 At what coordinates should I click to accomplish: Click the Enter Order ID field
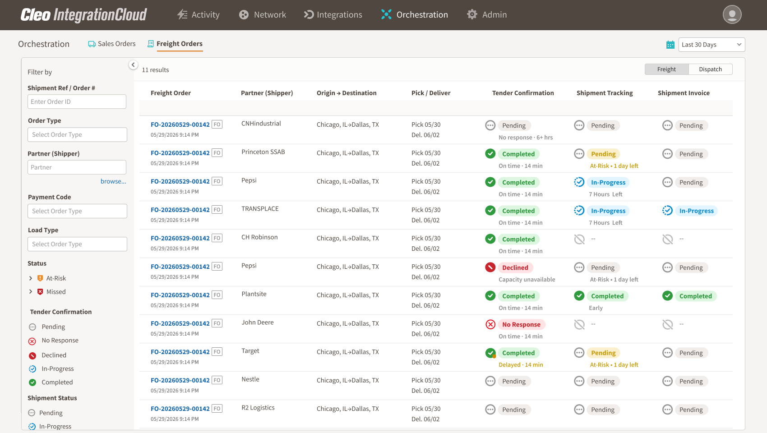coord(77,101)
